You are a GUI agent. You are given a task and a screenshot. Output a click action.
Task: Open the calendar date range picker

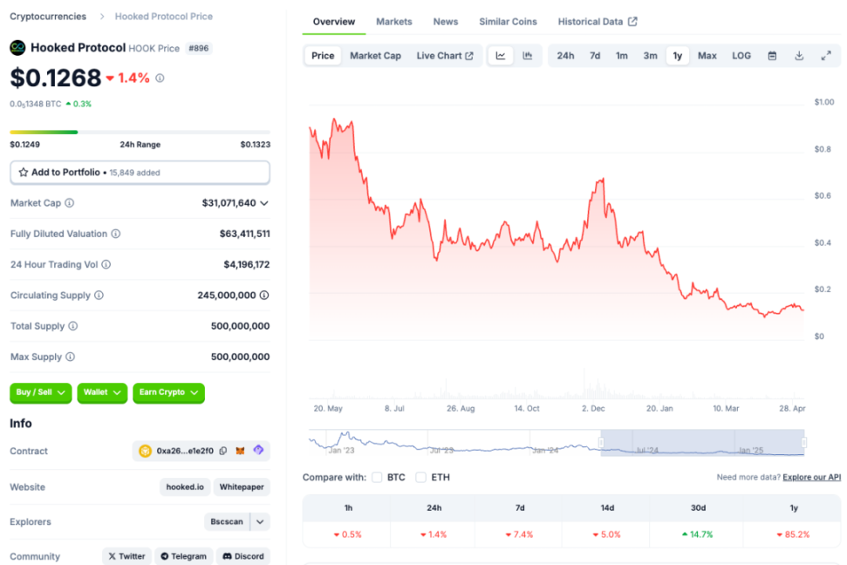click(772, 56)
